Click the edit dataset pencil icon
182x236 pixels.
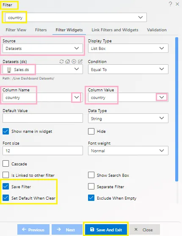(x=80, y=61)
